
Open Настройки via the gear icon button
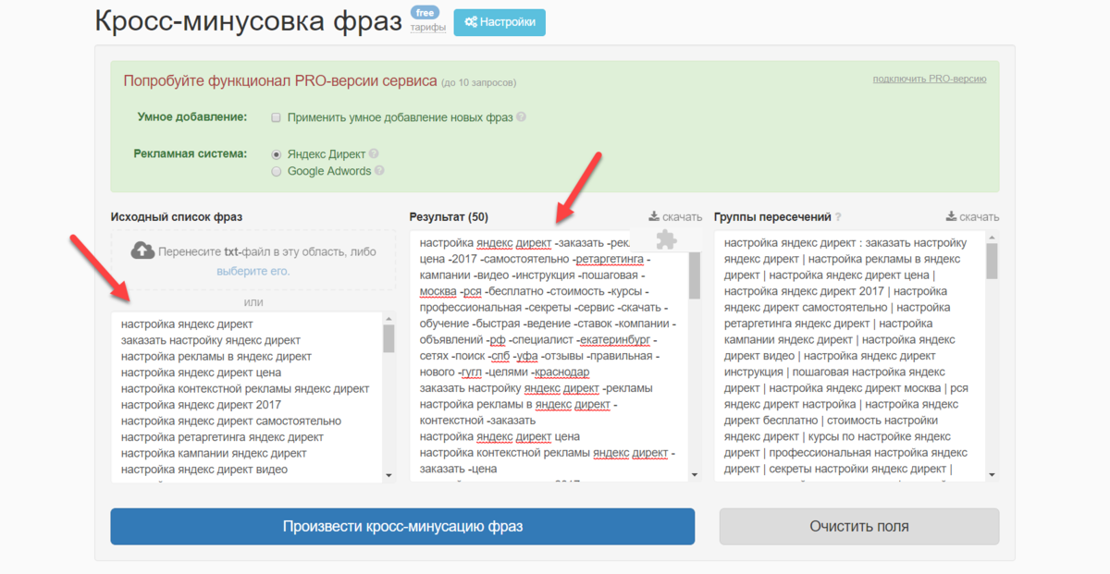point(499,22)
